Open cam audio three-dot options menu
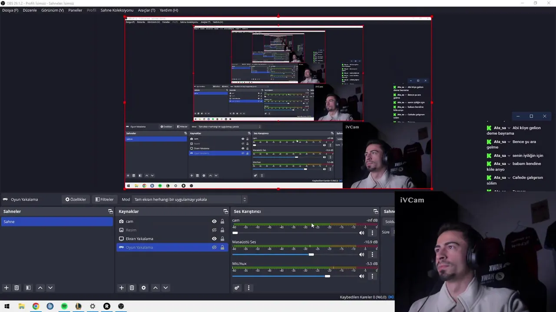Screen dimensions: 556x312 (x=372, y=233)
